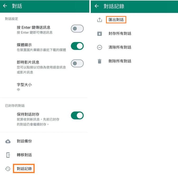Enable 按 Enter 鍵傳送訊息 toggle

pyautogui.click(x=77, y=29)
